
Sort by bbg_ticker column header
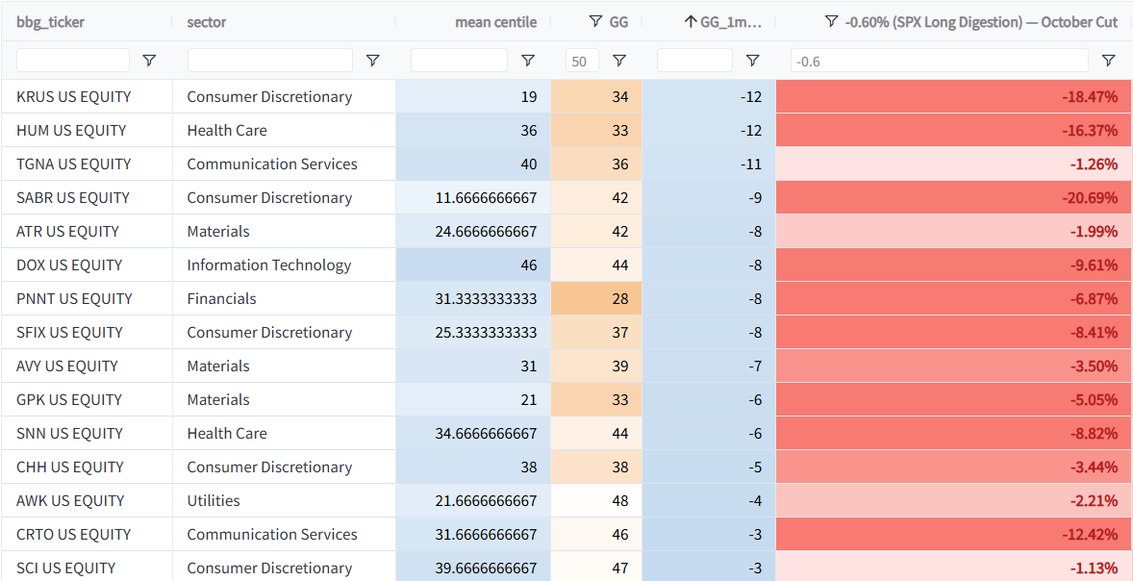pyautogui.click(x=51, y=22)
